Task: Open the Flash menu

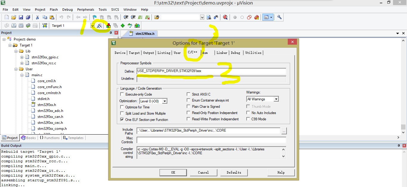Action: coord(54,10)
